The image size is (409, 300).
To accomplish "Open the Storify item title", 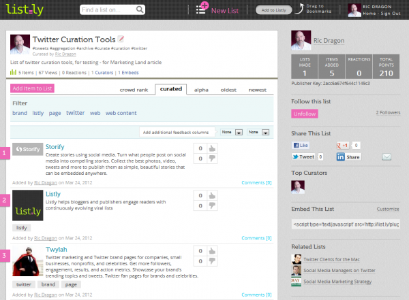I will click(x=55, y=147).
